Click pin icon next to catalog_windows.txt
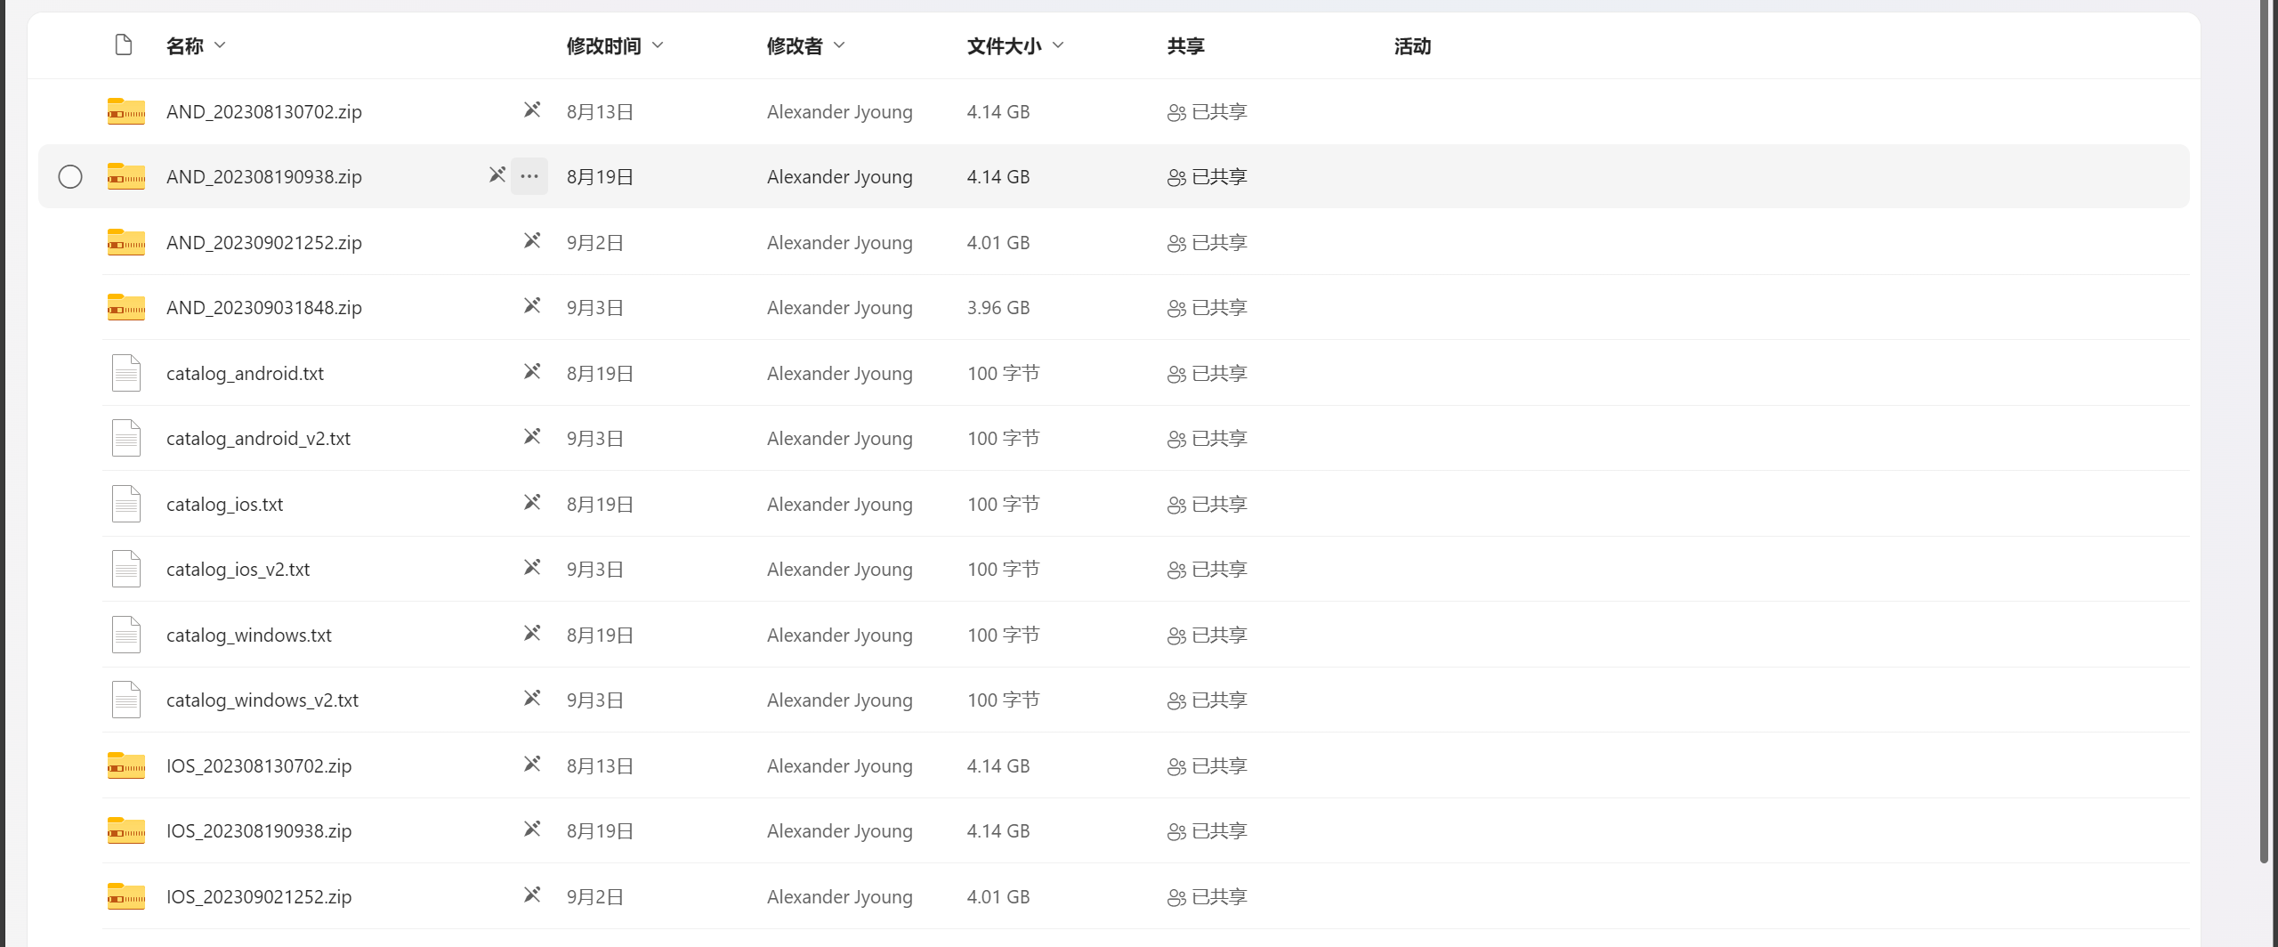2278x947 pixels. point(532,633)
